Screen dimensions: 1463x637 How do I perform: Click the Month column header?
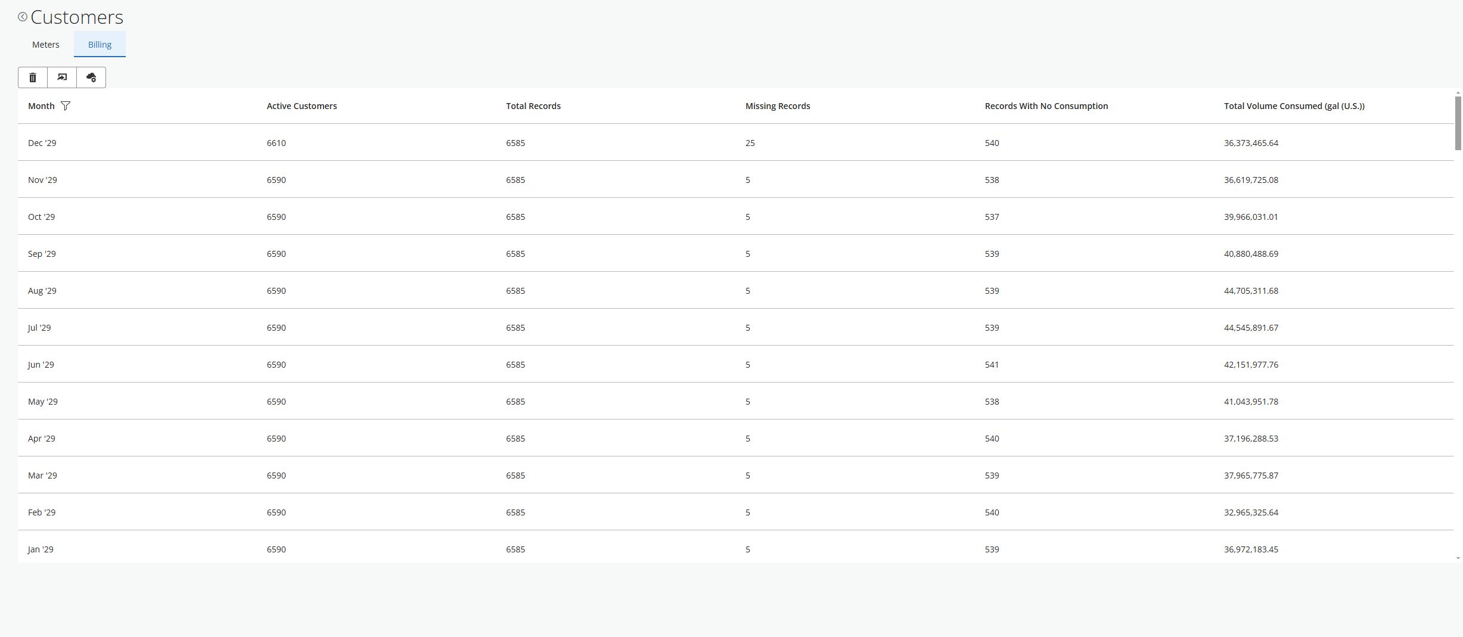pyautogui.click(x=41, y=106)
